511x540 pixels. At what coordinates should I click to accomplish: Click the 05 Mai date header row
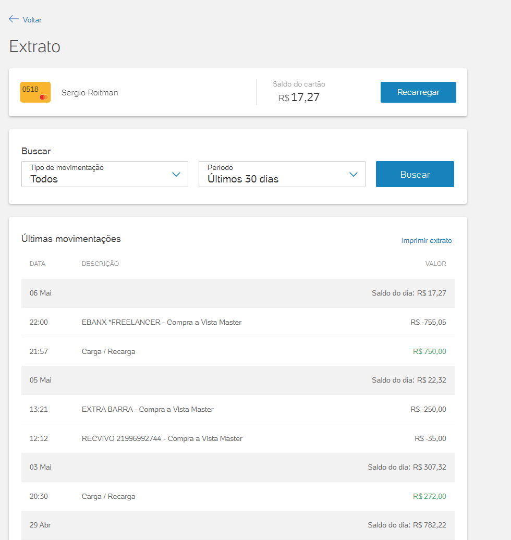238,380
